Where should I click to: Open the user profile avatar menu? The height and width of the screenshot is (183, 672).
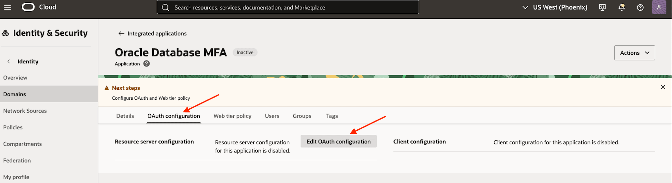click(x=659, y=7)
